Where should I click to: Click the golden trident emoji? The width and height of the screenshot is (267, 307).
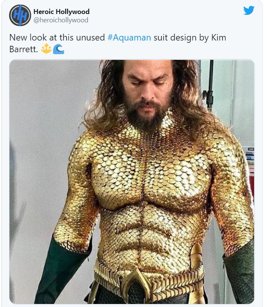[x=46, y=49]
